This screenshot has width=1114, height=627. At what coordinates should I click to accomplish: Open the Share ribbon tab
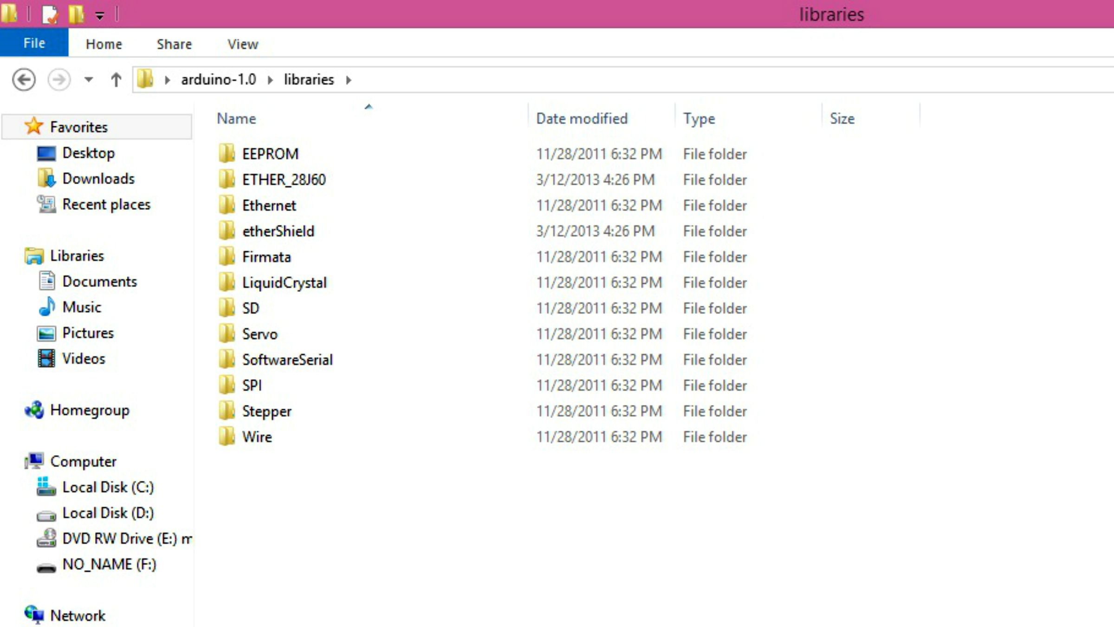[x=174, y=44]
